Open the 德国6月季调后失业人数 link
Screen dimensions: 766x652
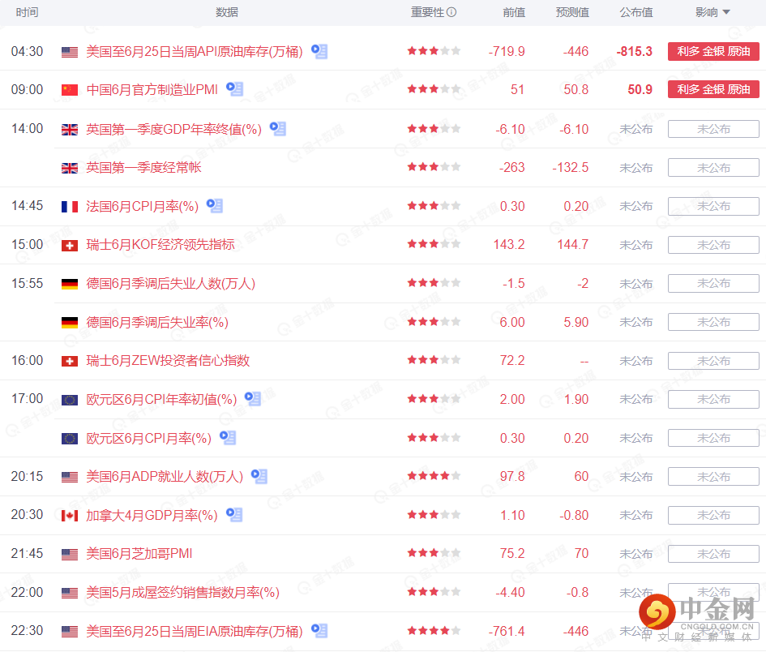pyautogui.click(x=170, y=284)
